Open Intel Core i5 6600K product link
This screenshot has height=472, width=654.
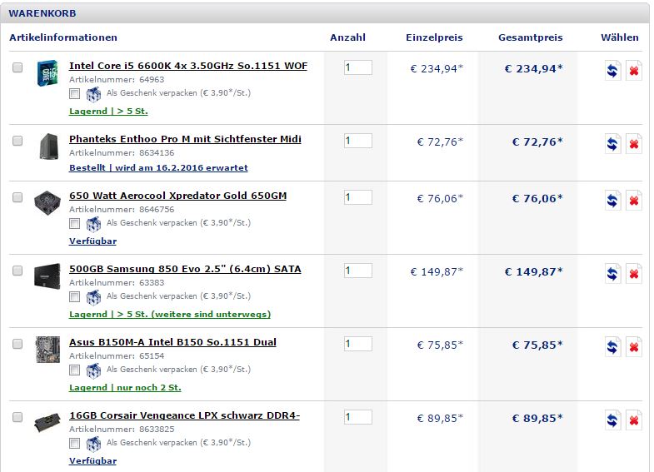[188, 66]
